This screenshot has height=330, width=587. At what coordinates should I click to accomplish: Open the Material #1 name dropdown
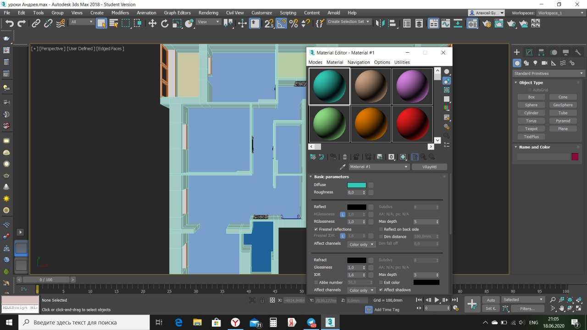379,167
